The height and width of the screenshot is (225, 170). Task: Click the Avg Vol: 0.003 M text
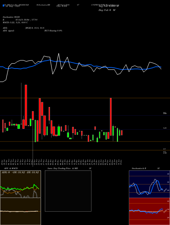[108, 6]
